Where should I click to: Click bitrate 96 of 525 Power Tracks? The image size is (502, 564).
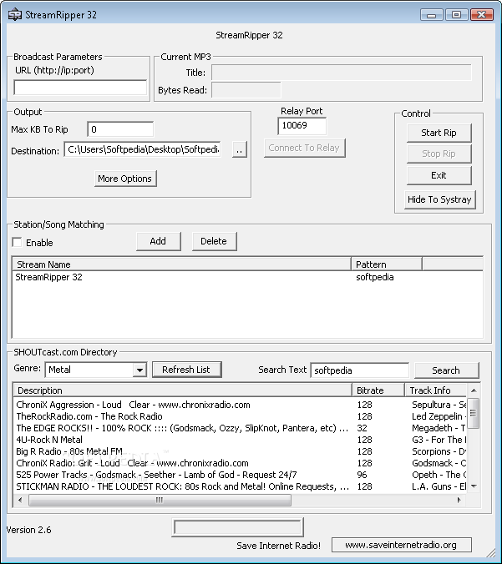362,475
